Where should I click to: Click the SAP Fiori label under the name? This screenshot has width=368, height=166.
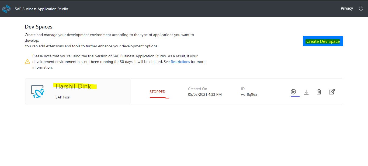63,97
